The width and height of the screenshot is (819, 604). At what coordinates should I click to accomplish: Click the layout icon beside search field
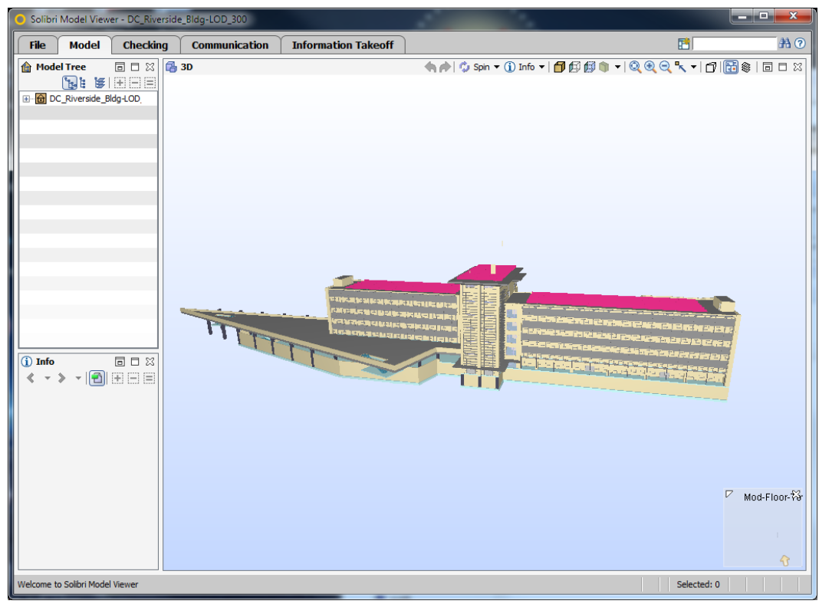coord(684,44)
